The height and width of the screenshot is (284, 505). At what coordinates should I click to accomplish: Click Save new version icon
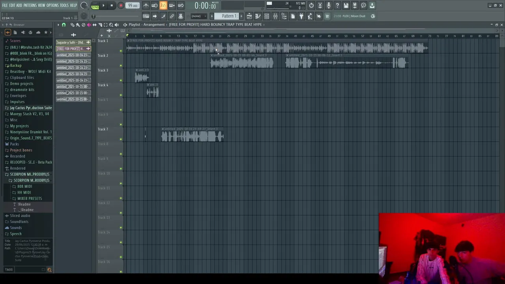point(355,6)
